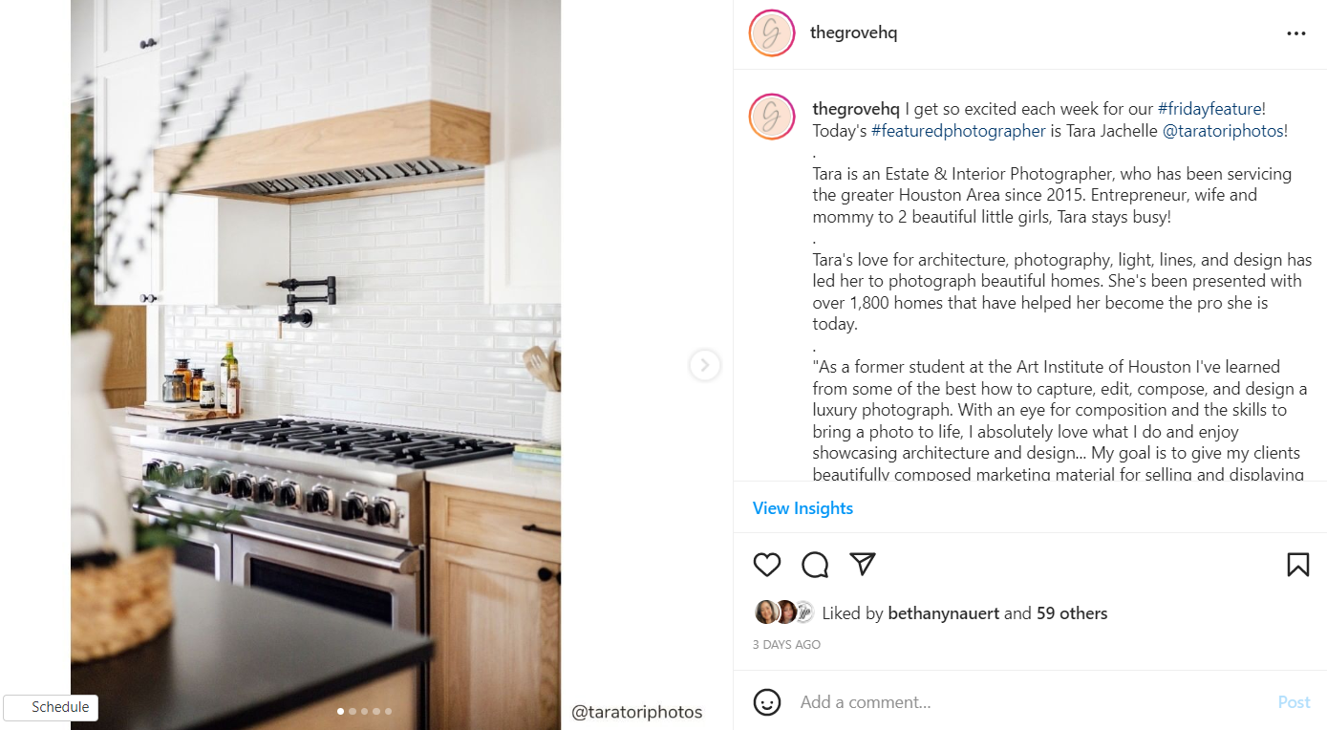
Task: Show the 59 others who liked
Action: pyautogui.click(x=1072, y=613)
